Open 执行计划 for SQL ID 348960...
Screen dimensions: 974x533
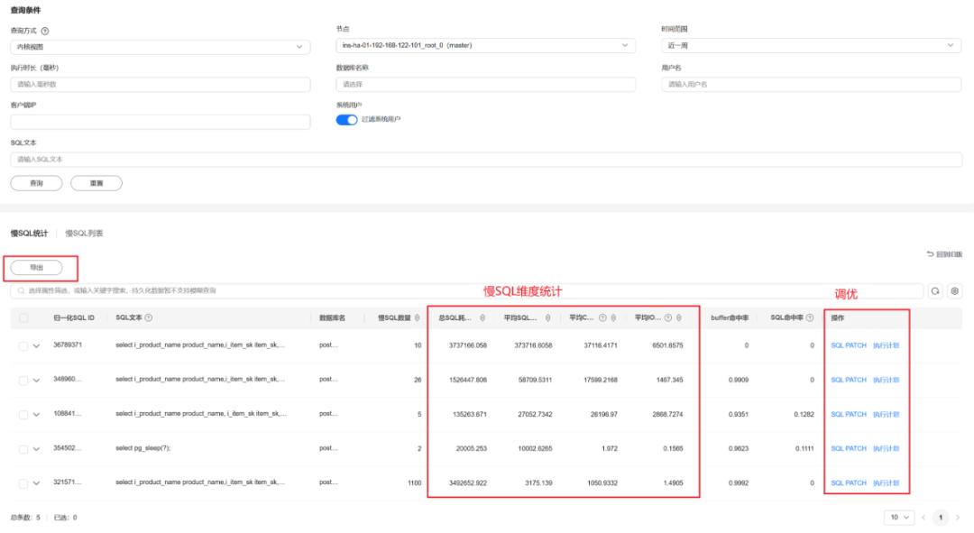click(887, 380)
